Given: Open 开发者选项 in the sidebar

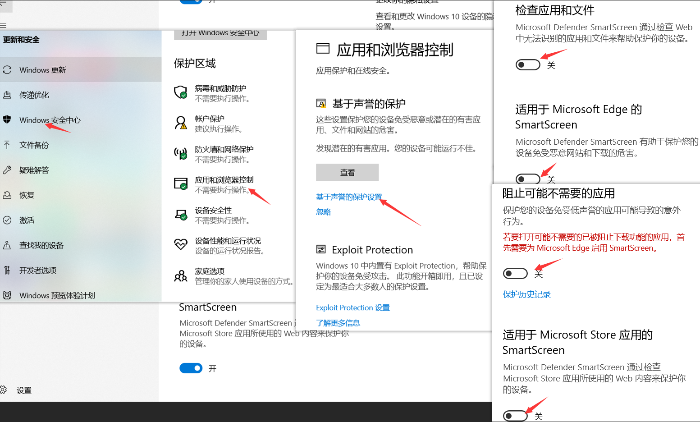Looking at the screenshot, I should (38, 271).
